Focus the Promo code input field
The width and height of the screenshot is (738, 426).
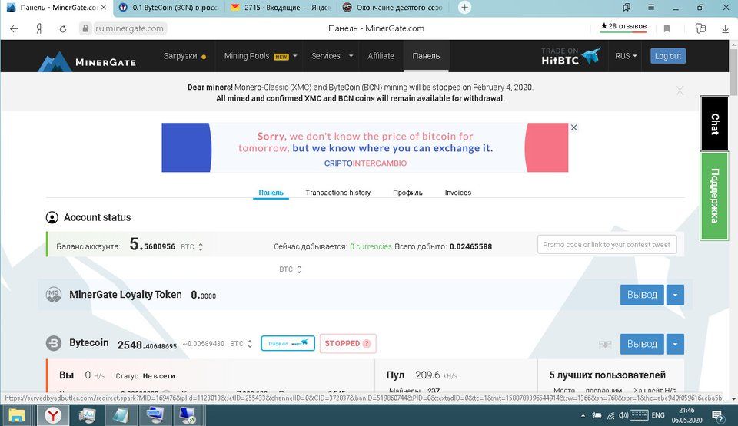[607, 245]
